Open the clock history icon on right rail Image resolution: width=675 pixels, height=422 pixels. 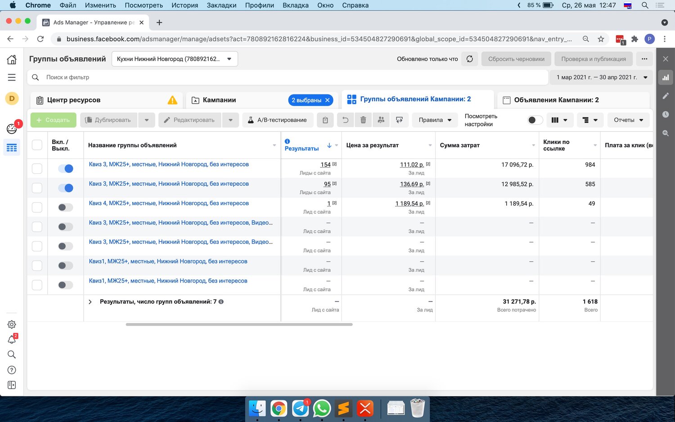(666, 114)
